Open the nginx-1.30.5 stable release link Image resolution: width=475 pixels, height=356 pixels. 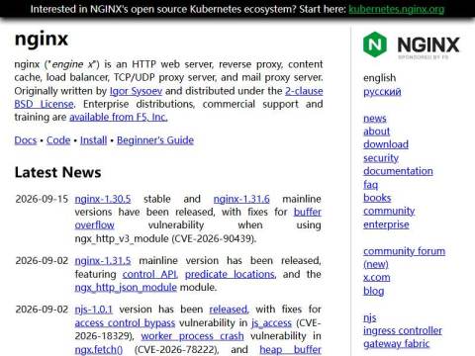[103, 199]
